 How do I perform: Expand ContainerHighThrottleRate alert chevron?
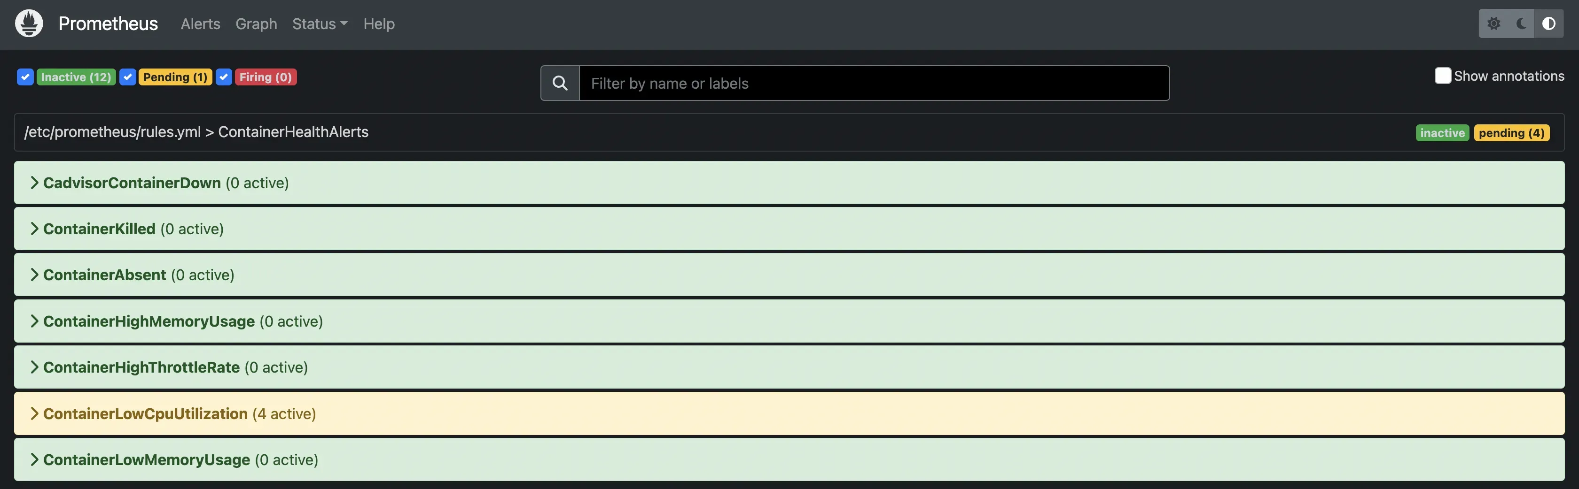point(34,367)
